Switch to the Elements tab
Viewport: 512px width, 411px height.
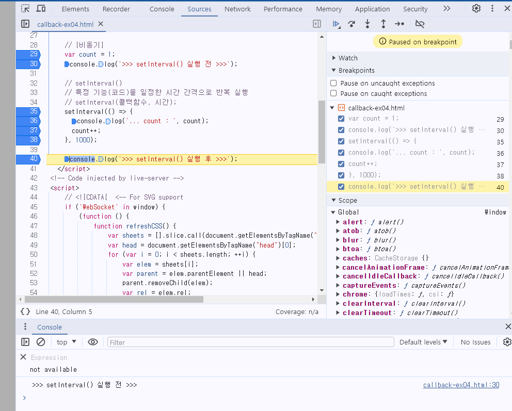click(x=75, y=9)
